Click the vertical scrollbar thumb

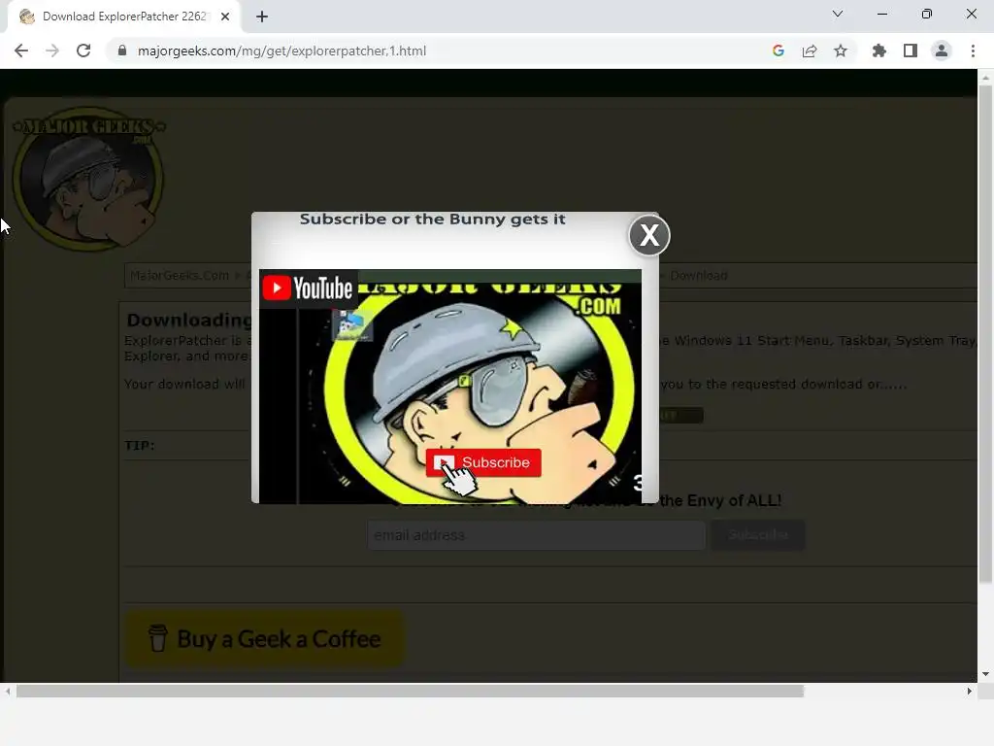click(x=985, y=333)
